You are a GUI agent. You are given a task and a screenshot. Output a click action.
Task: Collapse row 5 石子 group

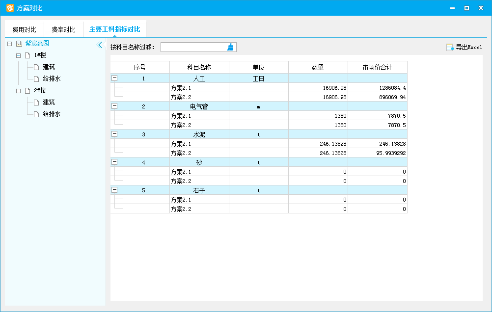click(x=114, y=190)
